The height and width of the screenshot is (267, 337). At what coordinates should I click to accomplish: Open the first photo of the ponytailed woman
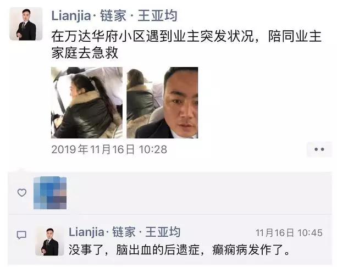coord(87,103)
